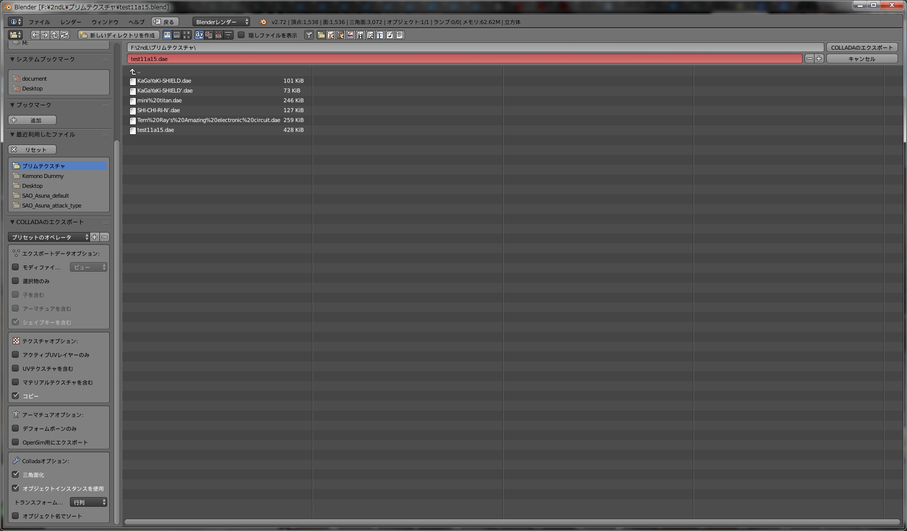Click the horizontal scrollbar under file list
The width and height of the screenshot is (907, 531).
pos(512,522)
